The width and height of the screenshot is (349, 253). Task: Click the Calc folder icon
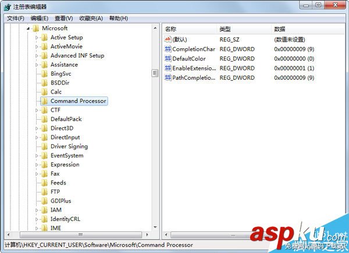45,92
